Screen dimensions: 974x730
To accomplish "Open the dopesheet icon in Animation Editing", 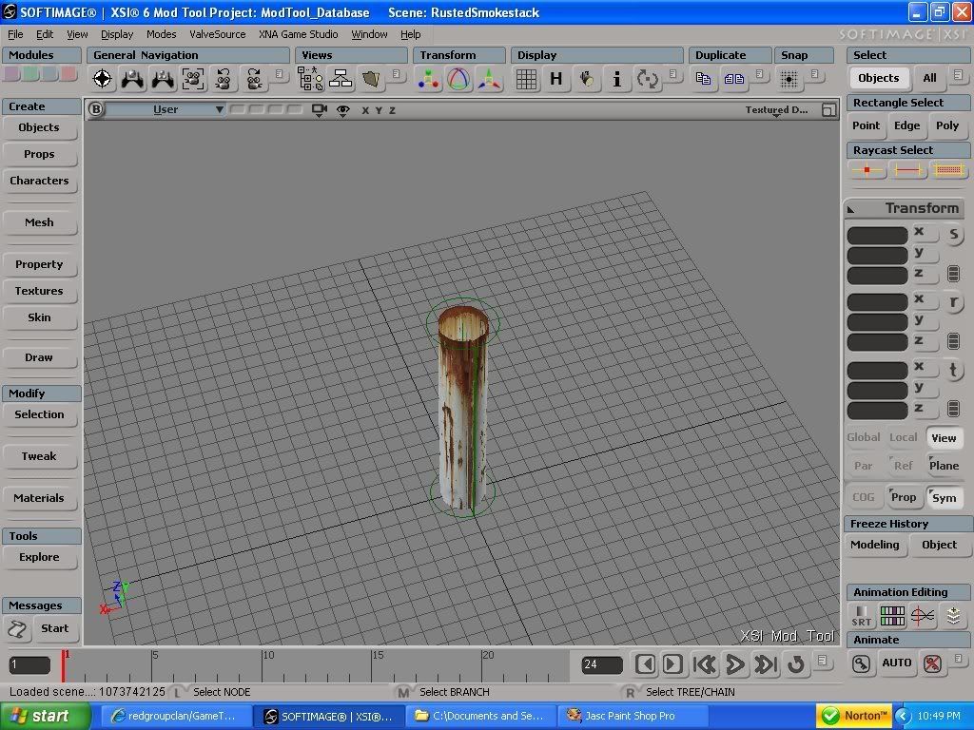I will coord(892,616).
